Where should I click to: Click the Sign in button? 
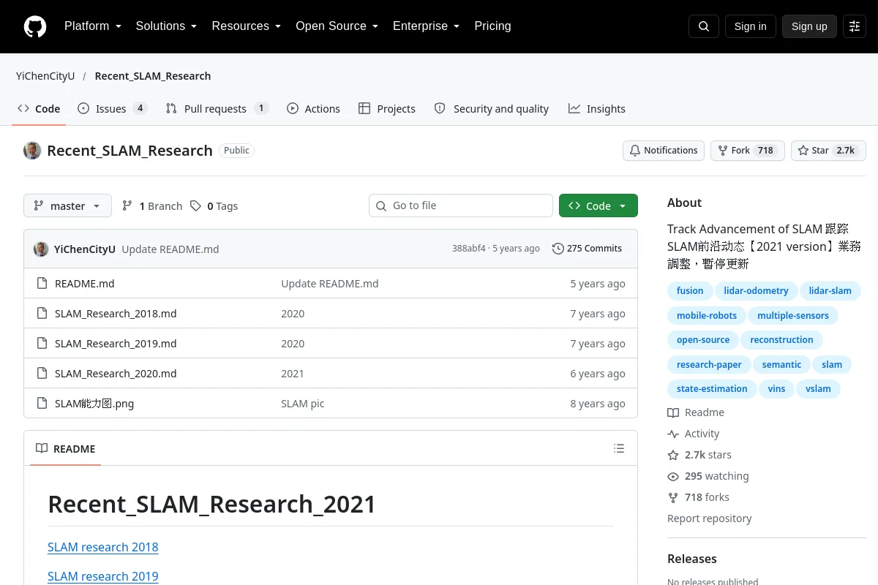tap(750, 26)
